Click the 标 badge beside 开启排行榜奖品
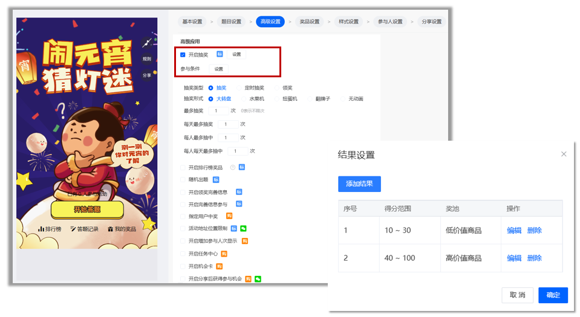This screenshot has width=580, height=317. [242, 167]
